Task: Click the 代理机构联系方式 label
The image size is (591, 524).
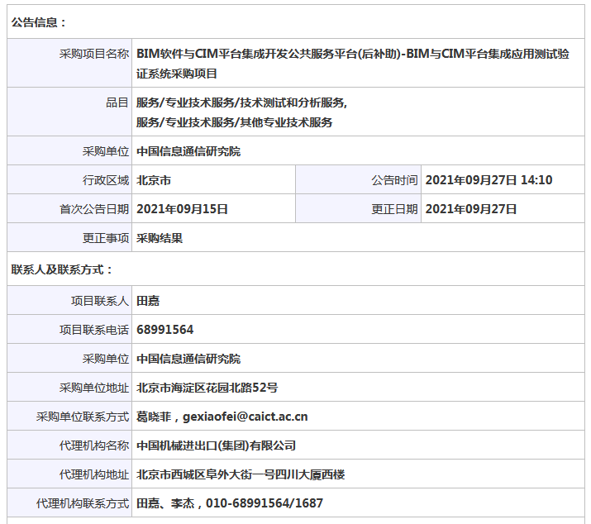Action: tap(83, 503)
